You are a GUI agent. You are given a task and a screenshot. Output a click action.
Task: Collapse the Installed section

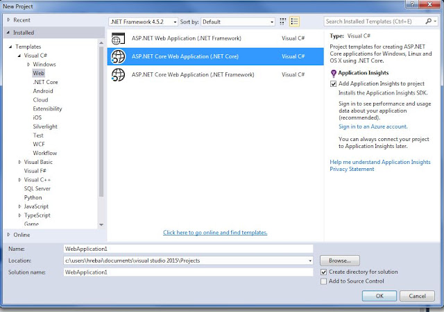click(8, 33)
